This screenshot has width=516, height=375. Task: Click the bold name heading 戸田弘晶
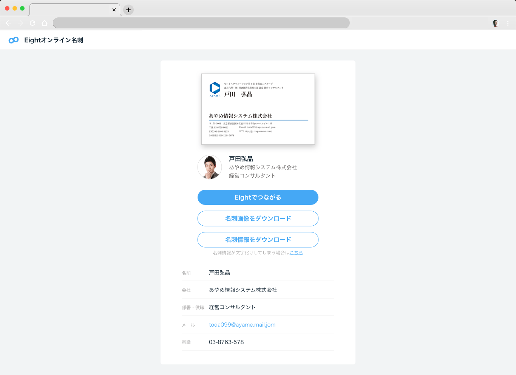[241, 159]
